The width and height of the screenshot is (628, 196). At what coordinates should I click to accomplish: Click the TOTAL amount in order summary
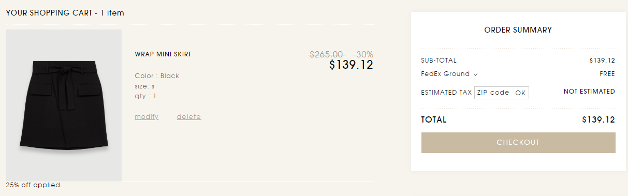(x=598, y=120)
